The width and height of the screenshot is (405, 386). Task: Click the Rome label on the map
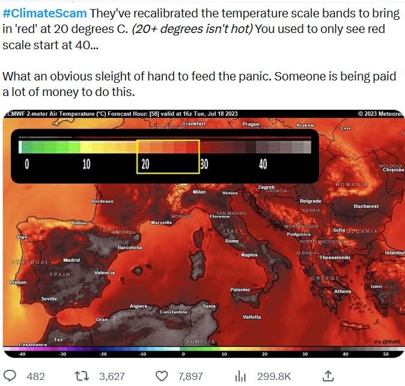(x=232, y=241)
